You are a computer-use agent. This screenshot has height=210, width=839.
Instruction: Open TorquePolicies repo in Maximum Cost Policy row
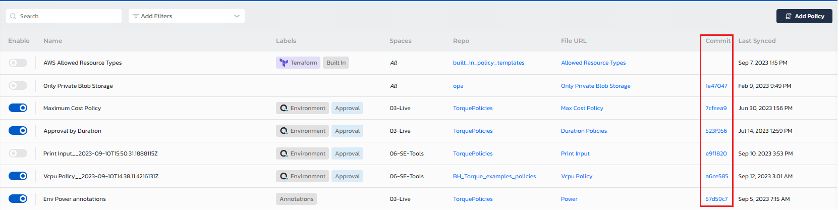tap(473, 108)
